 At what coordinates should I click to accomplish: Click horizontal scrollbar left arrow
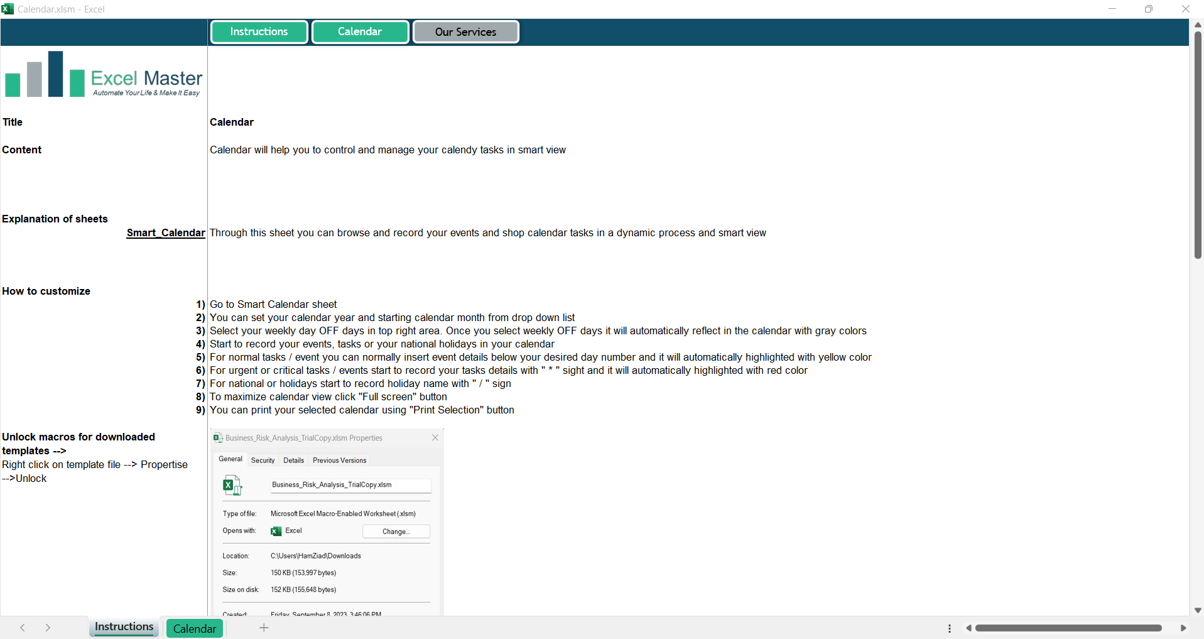click(968, 628)
